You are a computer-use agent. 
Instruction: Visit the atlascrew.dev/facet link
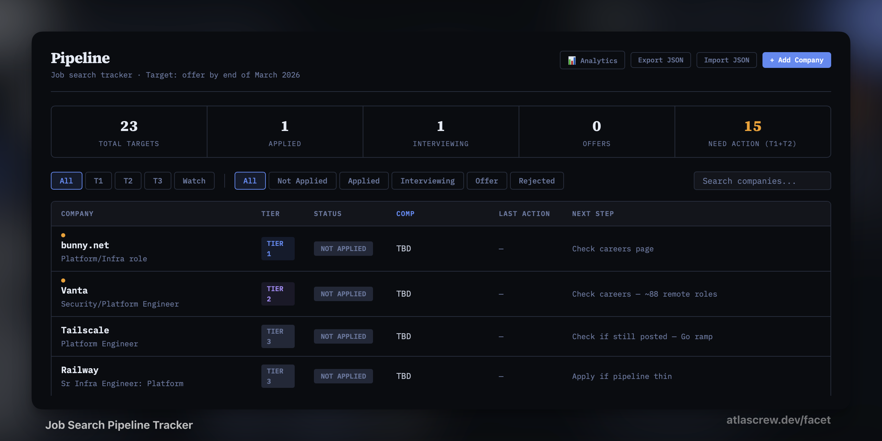pos(778,420)
